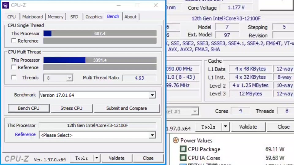The width and height of the screenshot is (294, 165).
Task: Open the Reference processor selection dropdown
Action: pyautogui.click(x=152, y=135)
